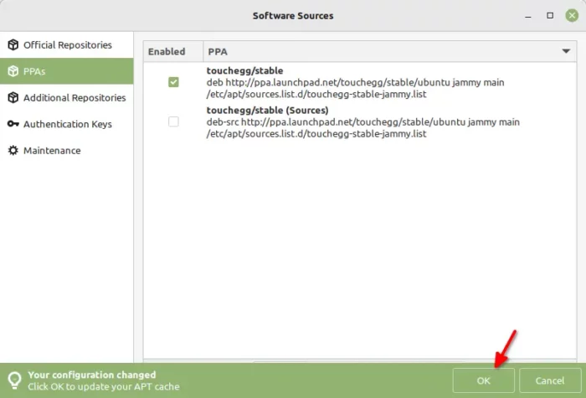The image size is (586, 398).
Task: Click the Maintenance gear icon
Action: point(13,150)
